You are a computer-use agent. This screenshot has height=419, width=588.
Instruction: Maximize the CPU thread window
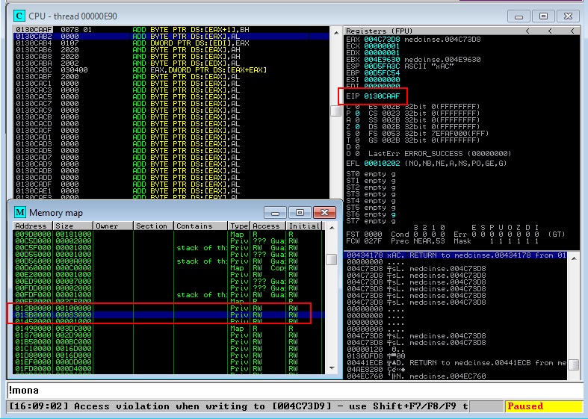pos(543,16)
